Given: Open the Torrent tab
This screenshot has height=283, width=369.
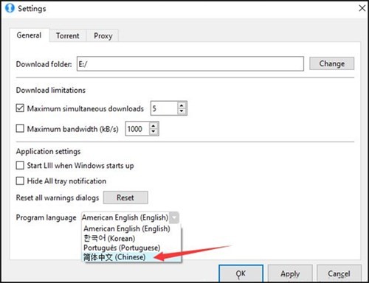Looking at the screenshot, I should tap(68, 36).
